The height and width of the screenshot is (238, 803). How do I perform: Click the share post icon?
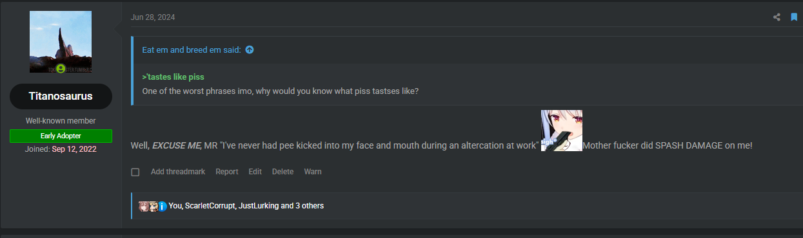777,17
